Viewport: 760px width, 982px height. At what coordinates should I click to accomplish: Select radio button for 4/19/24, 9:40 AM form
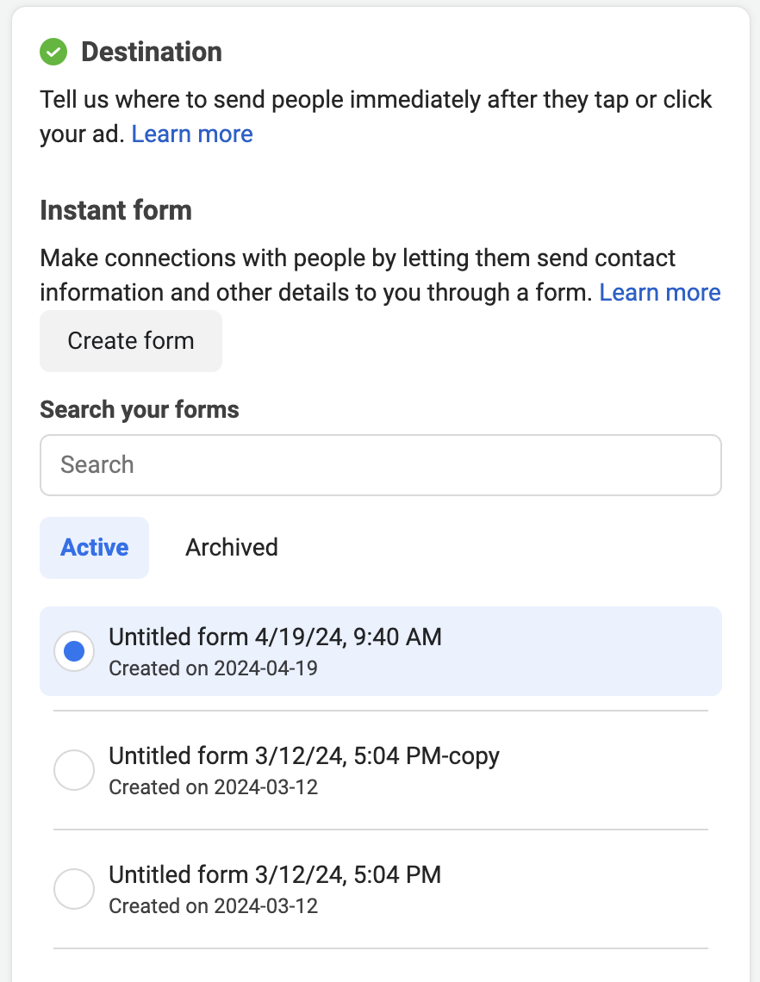[x=74, y=651]
